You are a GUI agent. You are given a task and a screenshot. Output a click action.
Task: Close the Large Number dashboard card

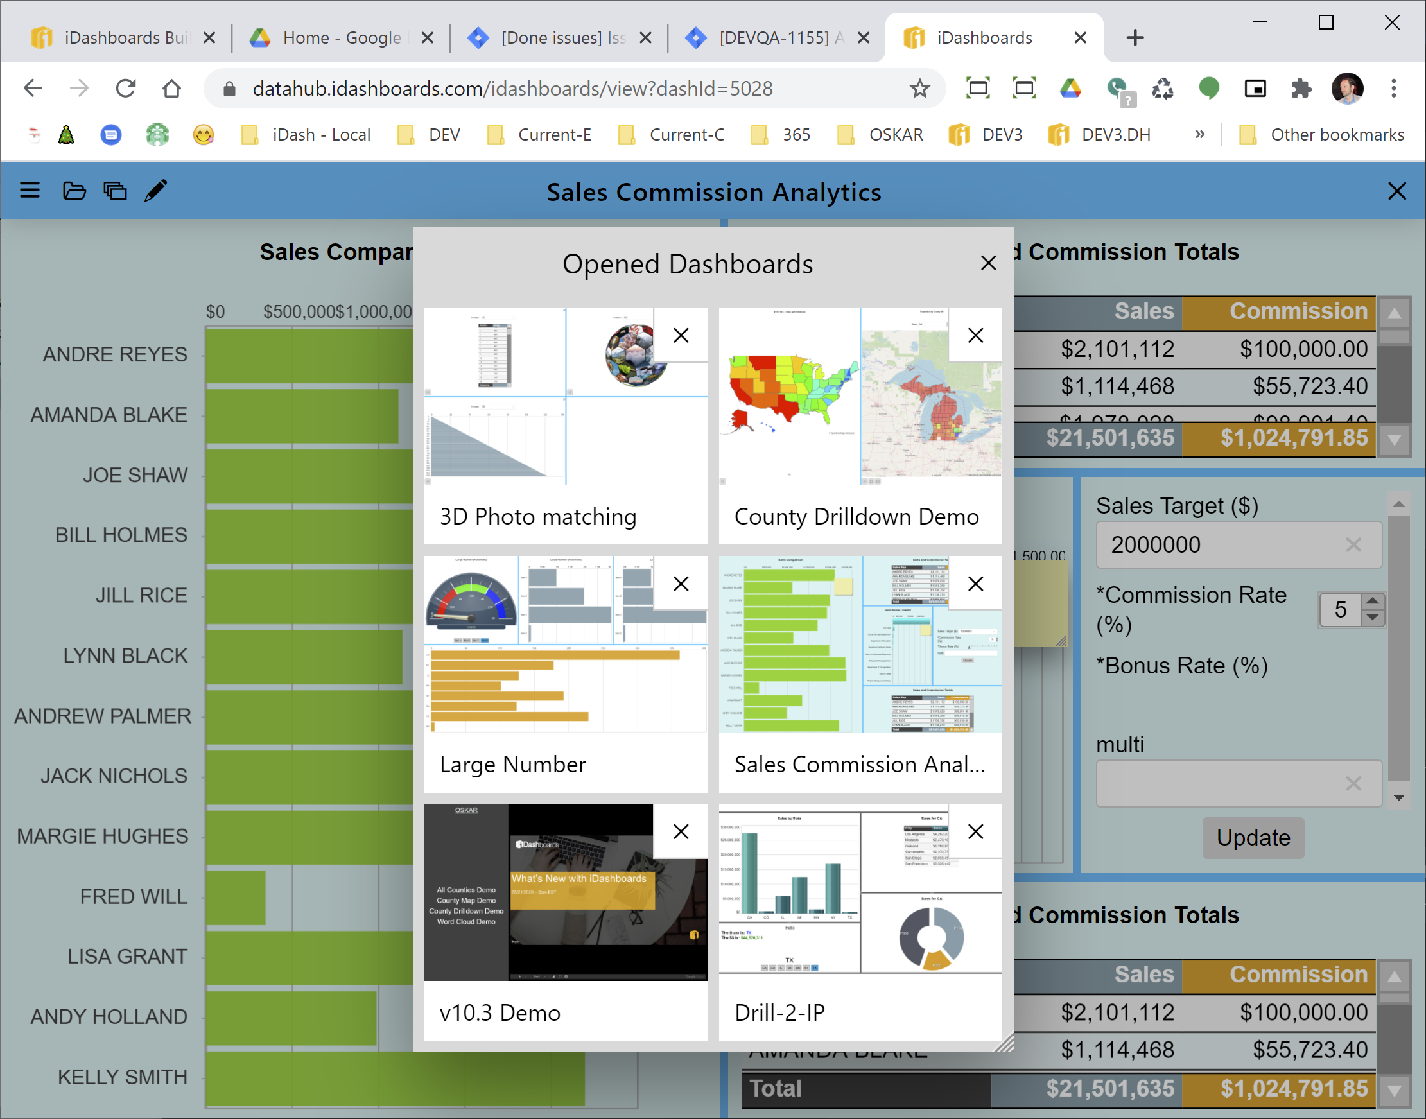click(x=681, y=584)
